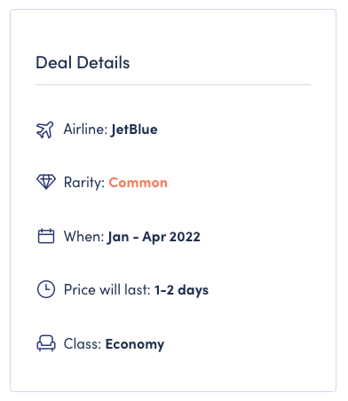The image size is (348, 401).
Task: Click the divider line under Deal Details
Action: [173, 85]
